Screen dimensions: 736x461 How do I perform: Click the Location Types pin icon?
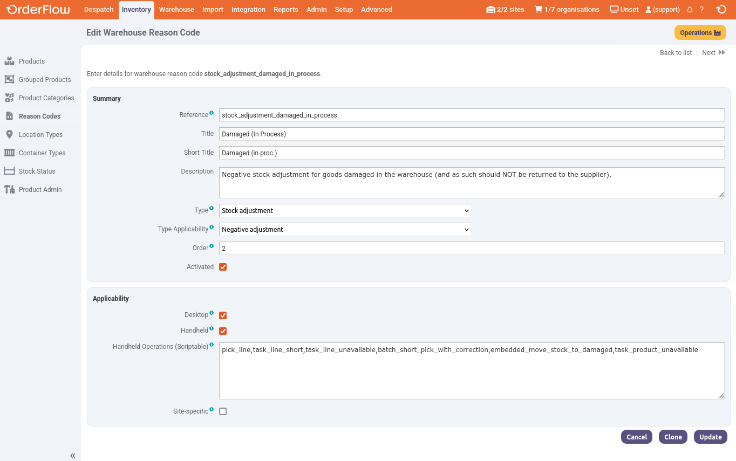[9, 134]
